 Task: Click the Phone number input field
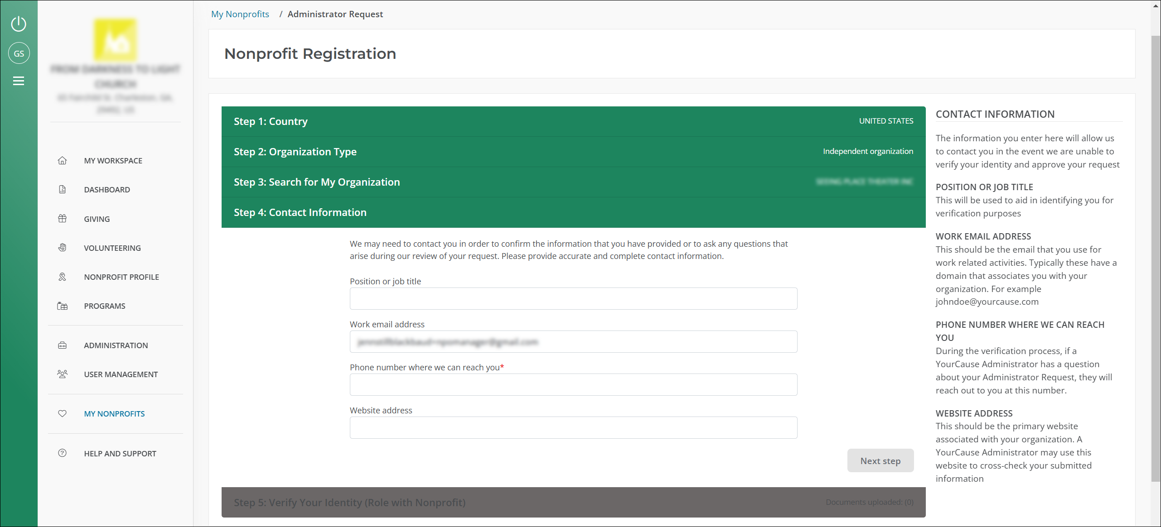574,385
